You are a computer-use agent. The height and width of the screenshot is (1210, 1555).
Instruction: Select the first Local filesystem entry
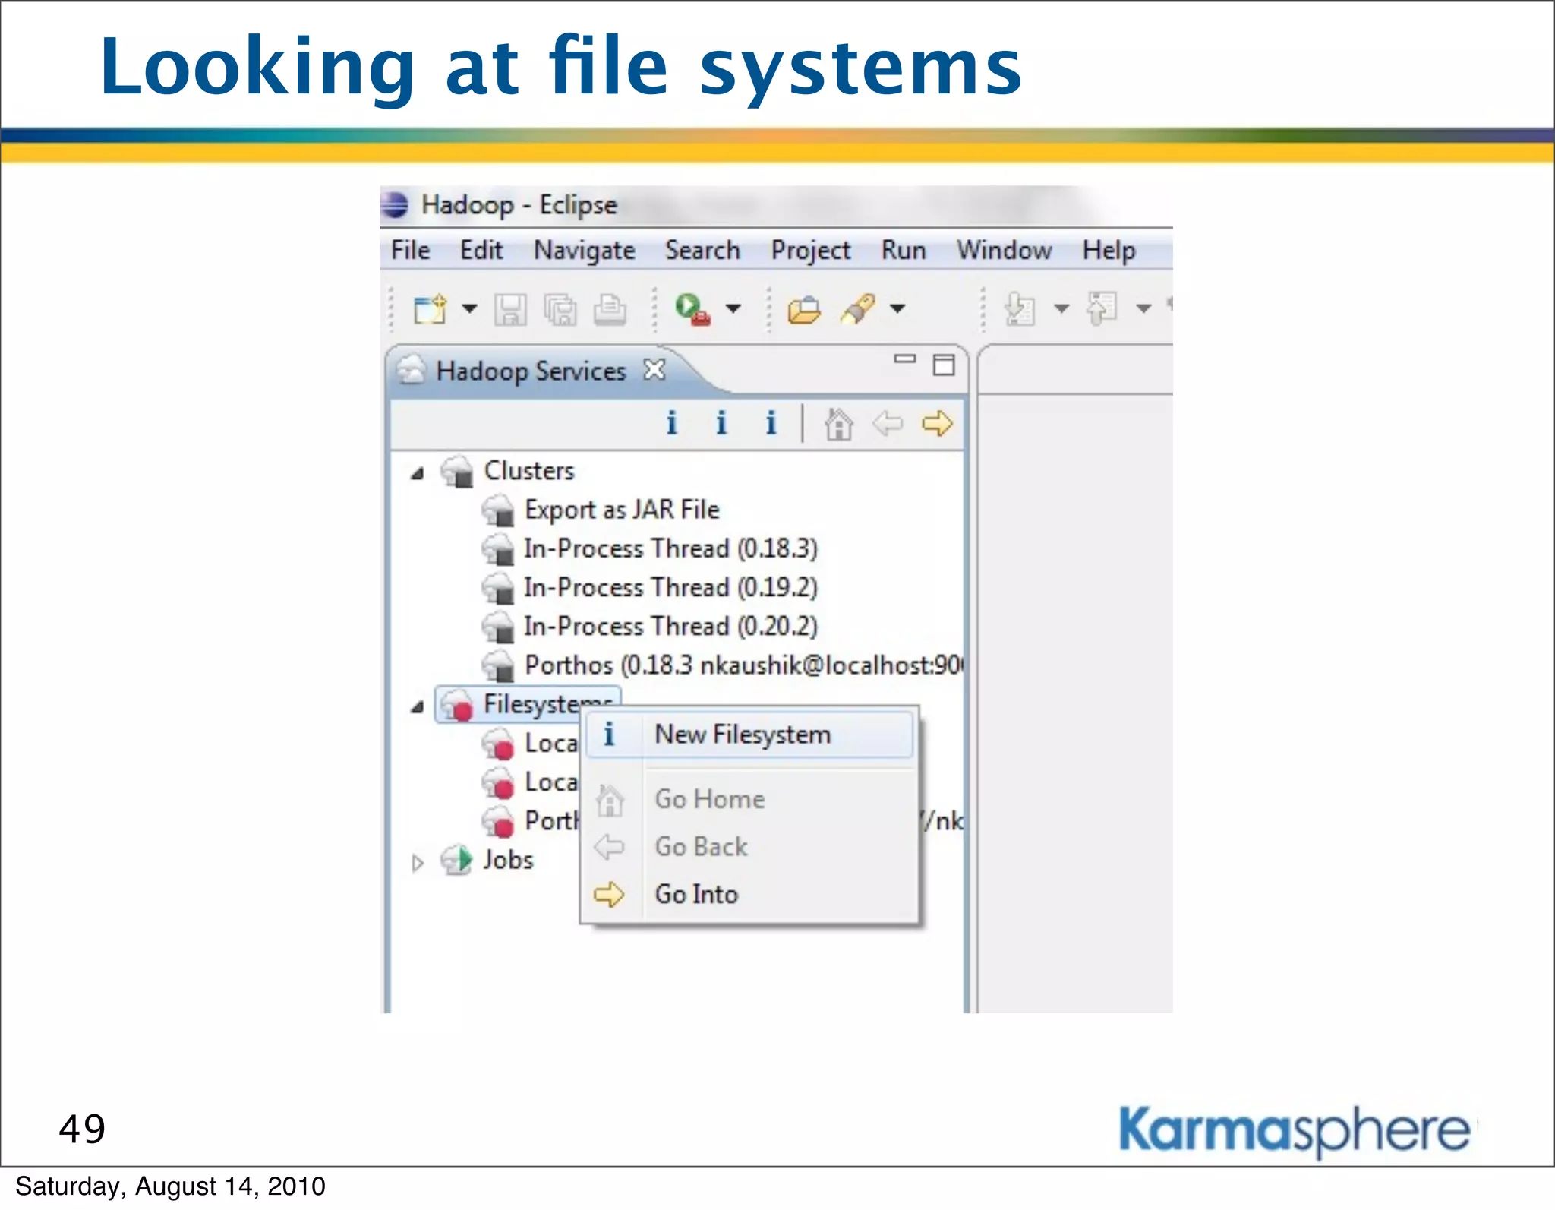point(551,743)
